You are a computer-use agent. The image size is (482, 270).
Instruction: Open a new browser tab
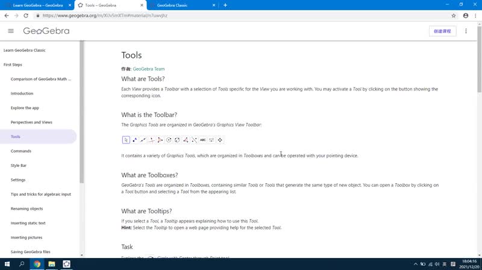[225, 5]
